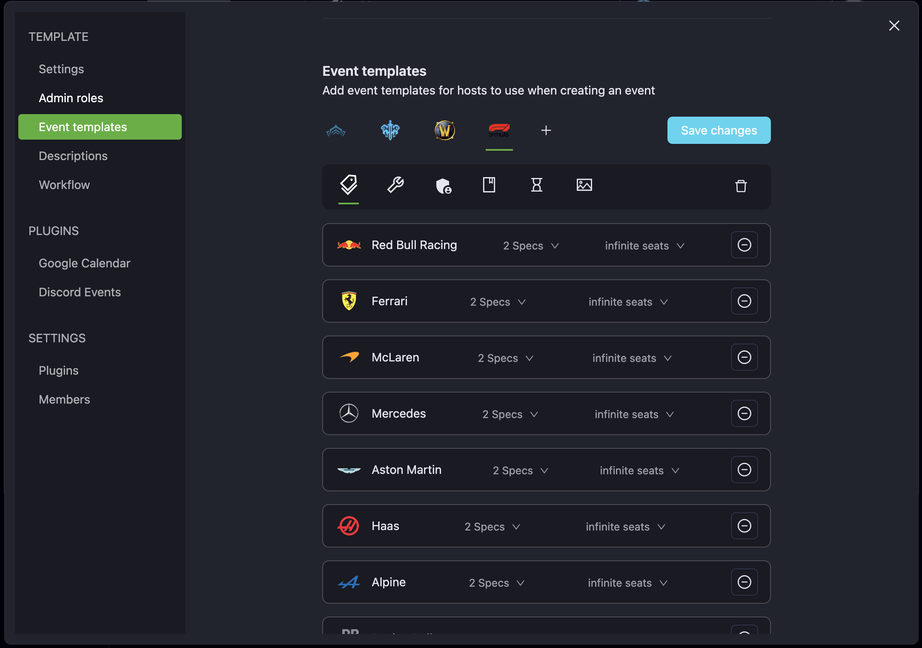Open the wrench settings tab in the template toolbar
The width and height of the screenshot is (922, 648).
tap(395, 186)
